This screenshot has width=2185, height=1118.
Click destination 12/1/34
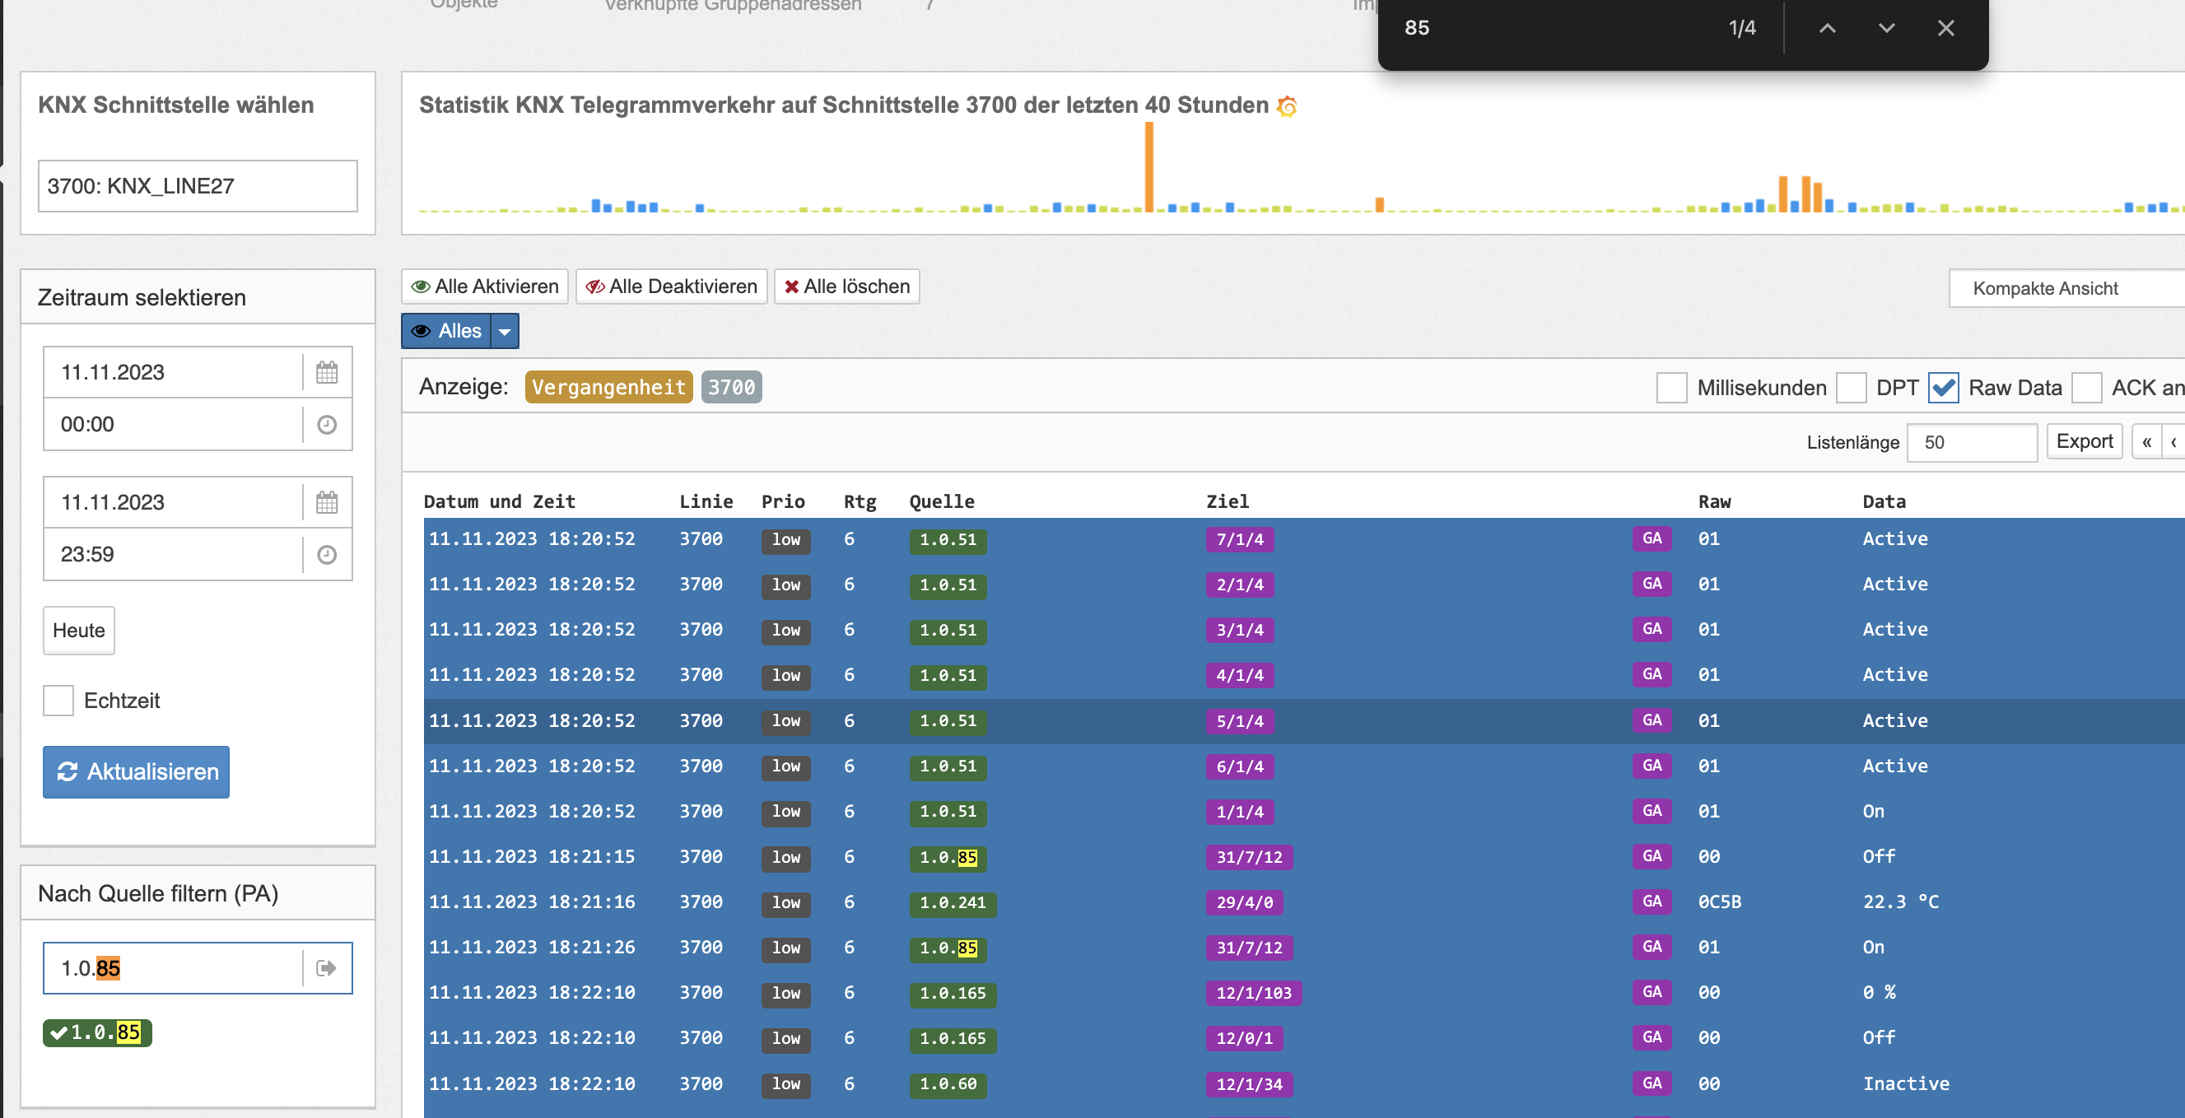1250,1083
